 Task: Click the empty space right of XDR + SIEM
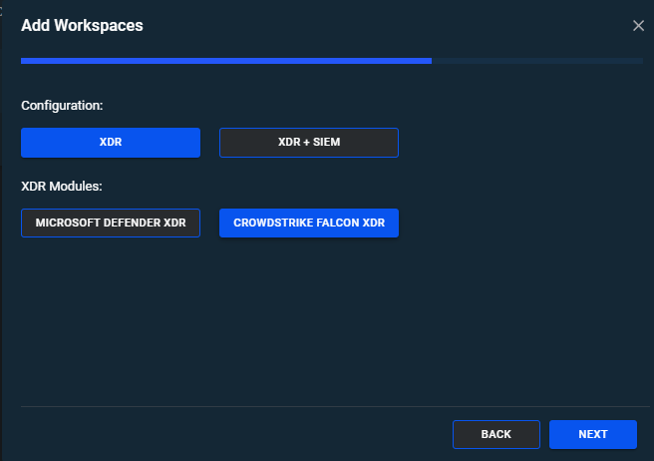click(518, 143)
